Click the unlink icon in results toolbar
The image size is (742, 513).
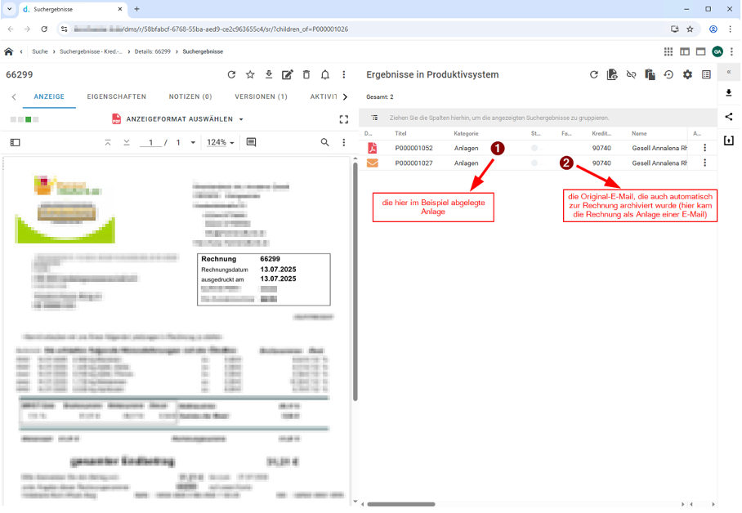[x=631, y=74]
